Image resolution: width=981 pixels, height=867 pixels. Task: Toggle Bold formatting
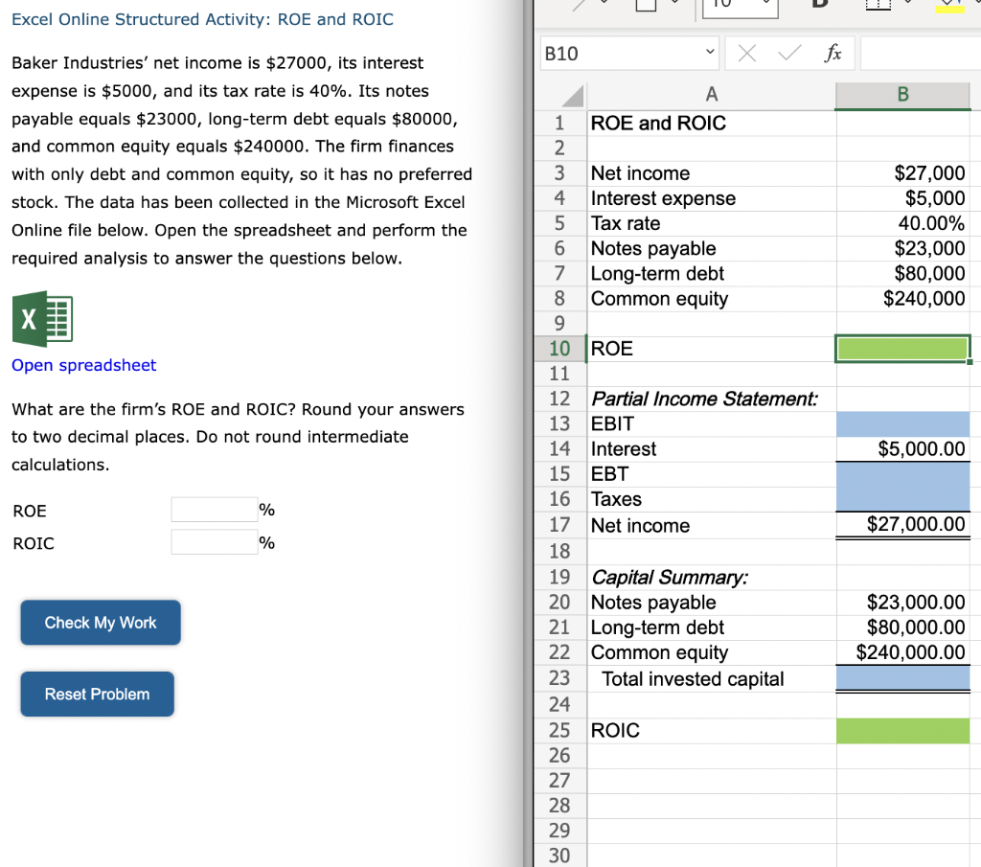819,4
